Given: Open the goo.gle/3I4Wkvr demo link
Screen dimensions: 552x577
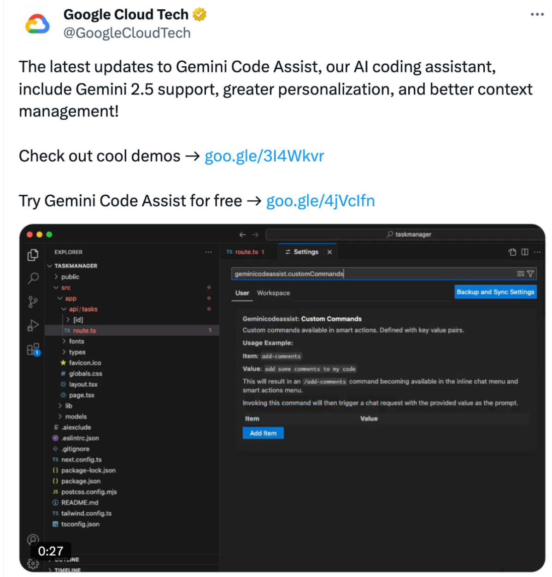Looking at the screenshot, I should 264,156.
